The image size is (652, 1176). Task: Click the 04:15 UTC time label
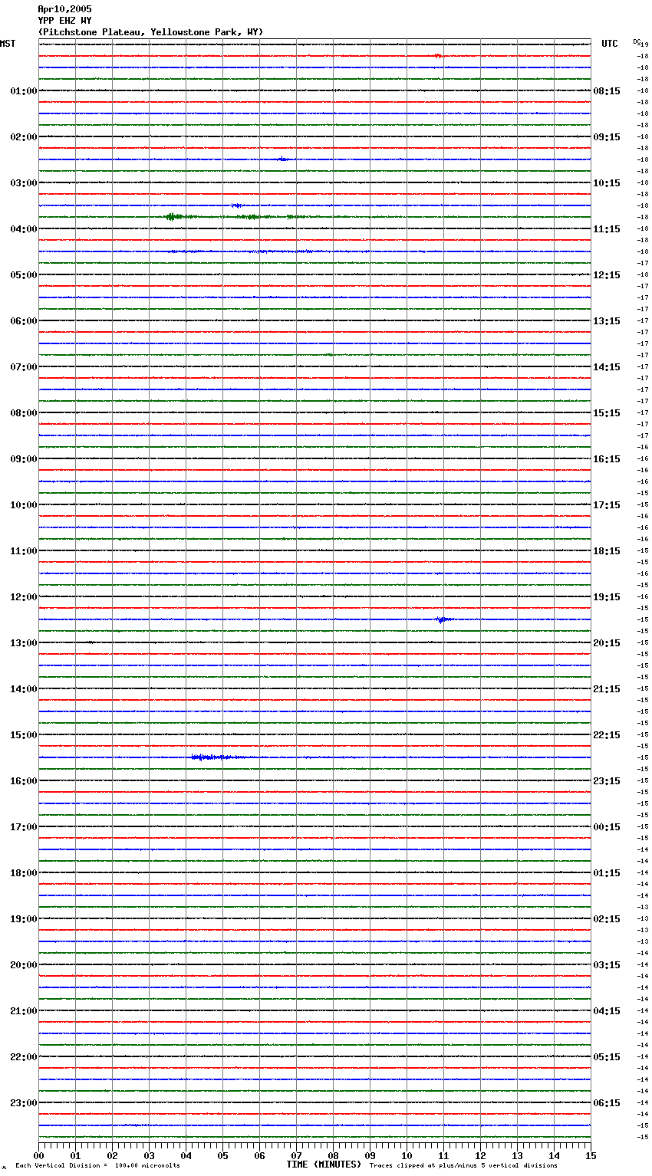607,1011
